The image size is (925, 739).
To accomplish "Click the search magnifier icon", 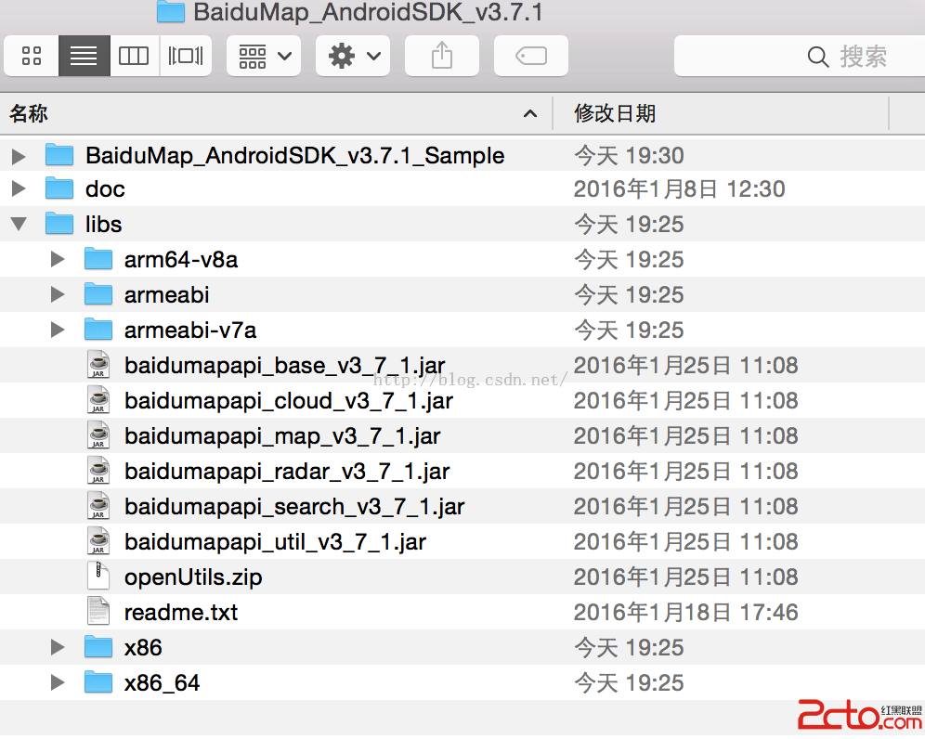I will [x=817, y=57].
